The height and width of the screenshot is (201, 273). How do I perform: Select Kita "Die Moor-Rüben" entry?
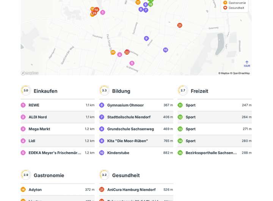[127, 141]
